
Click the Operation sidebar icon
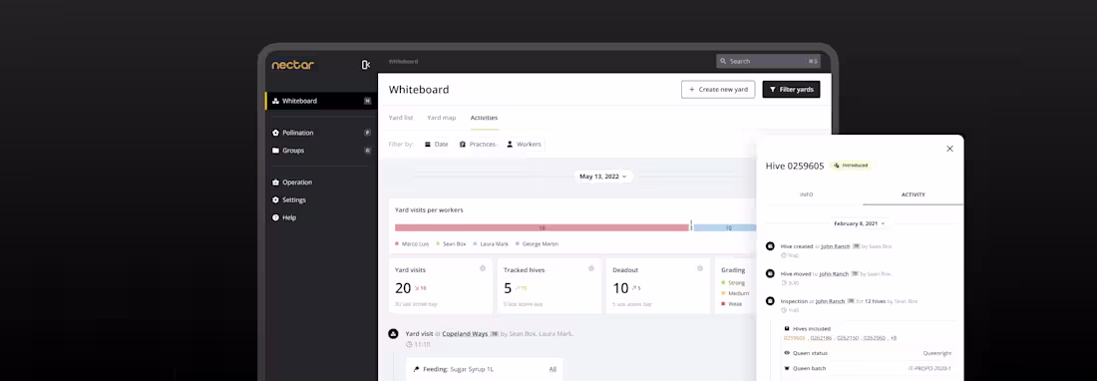(x=275, y=183)
